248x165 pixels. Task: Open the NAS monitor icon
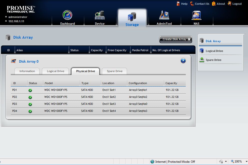196,15
